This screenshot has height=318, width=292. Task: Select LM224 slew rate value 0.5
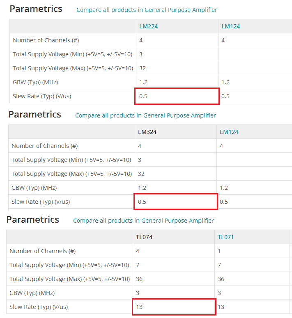143,96
